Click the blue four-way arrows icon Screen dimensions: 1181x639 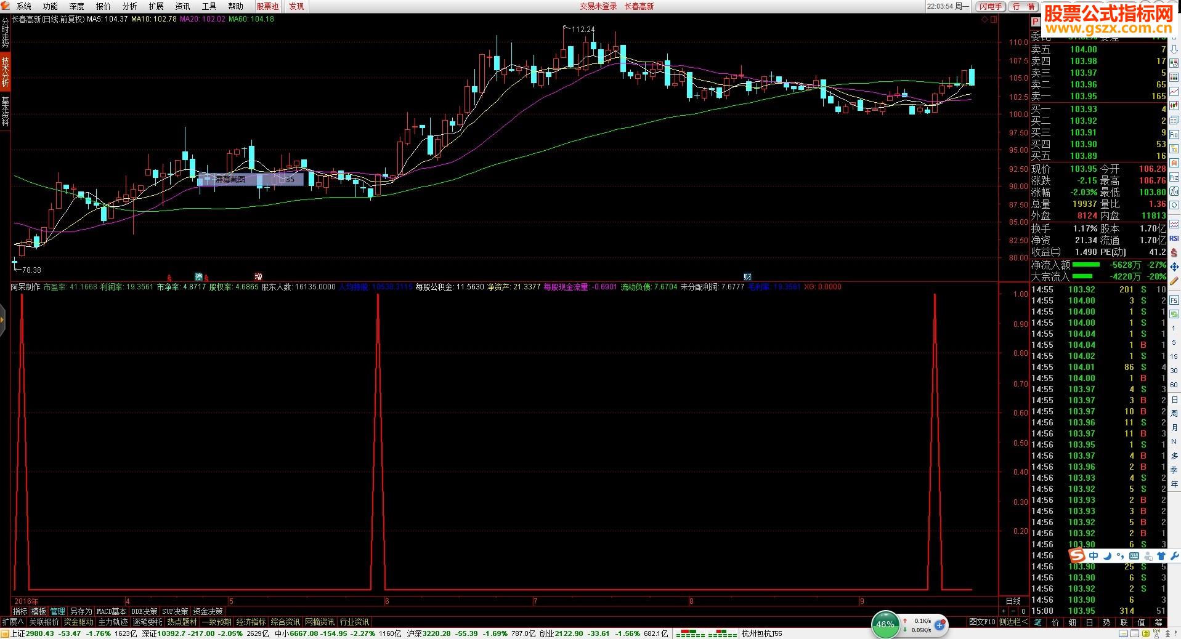pyautogui.click(x=1174, y=266)
